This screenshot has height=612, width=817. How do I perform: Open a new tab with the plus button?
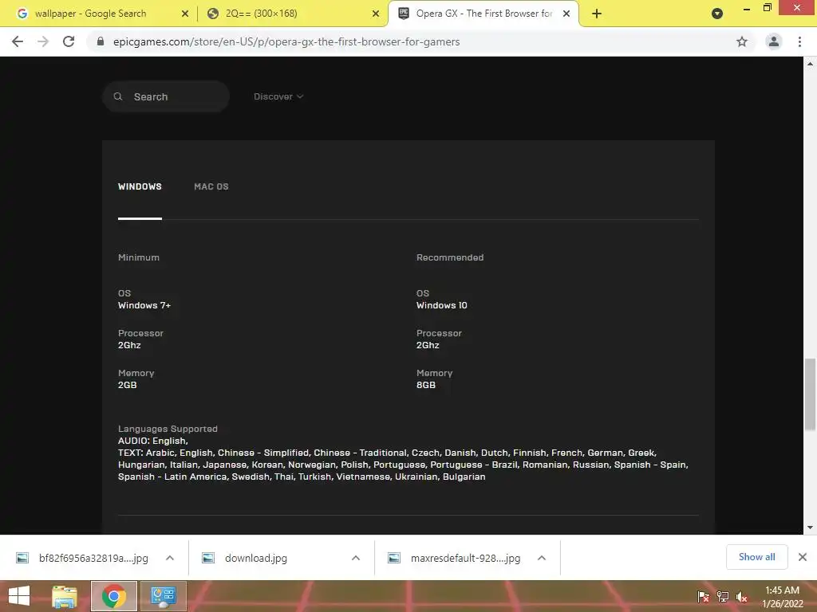[x=597, y=14]
